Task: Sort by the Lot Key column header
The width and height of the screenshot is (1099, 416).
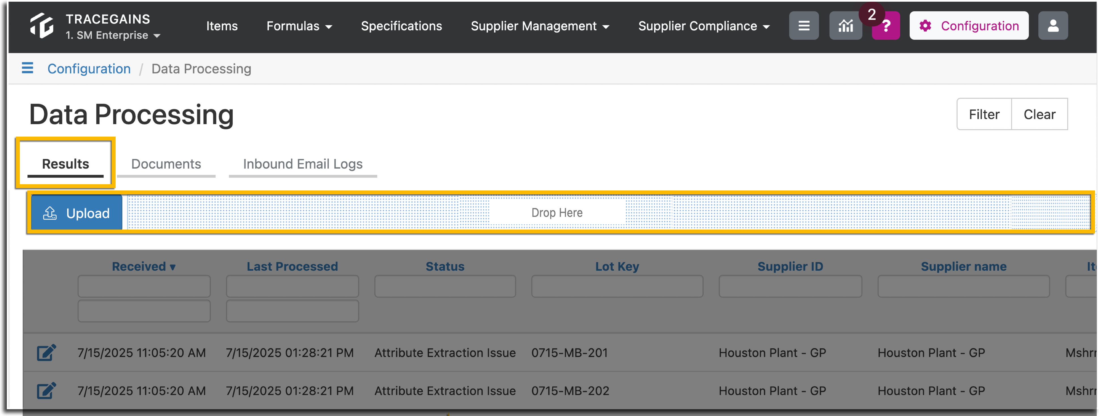Action: (x=617, y=266)
